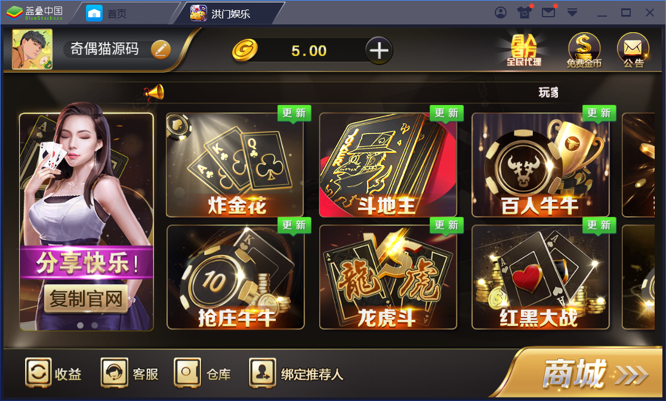Launch the 龙虎斗 game tile
The width and height of the screenshot is (666, 401).
pyautogui.click(x=388, y=277)
